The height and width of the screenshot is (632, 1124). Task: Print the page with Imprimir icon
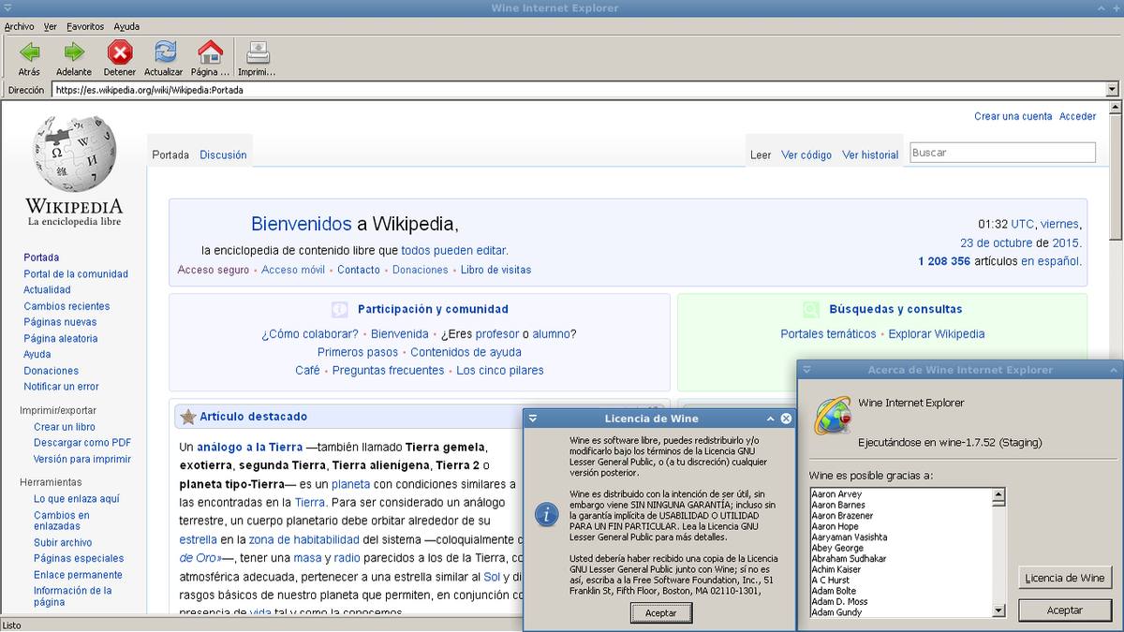click(x=257, y=52)
